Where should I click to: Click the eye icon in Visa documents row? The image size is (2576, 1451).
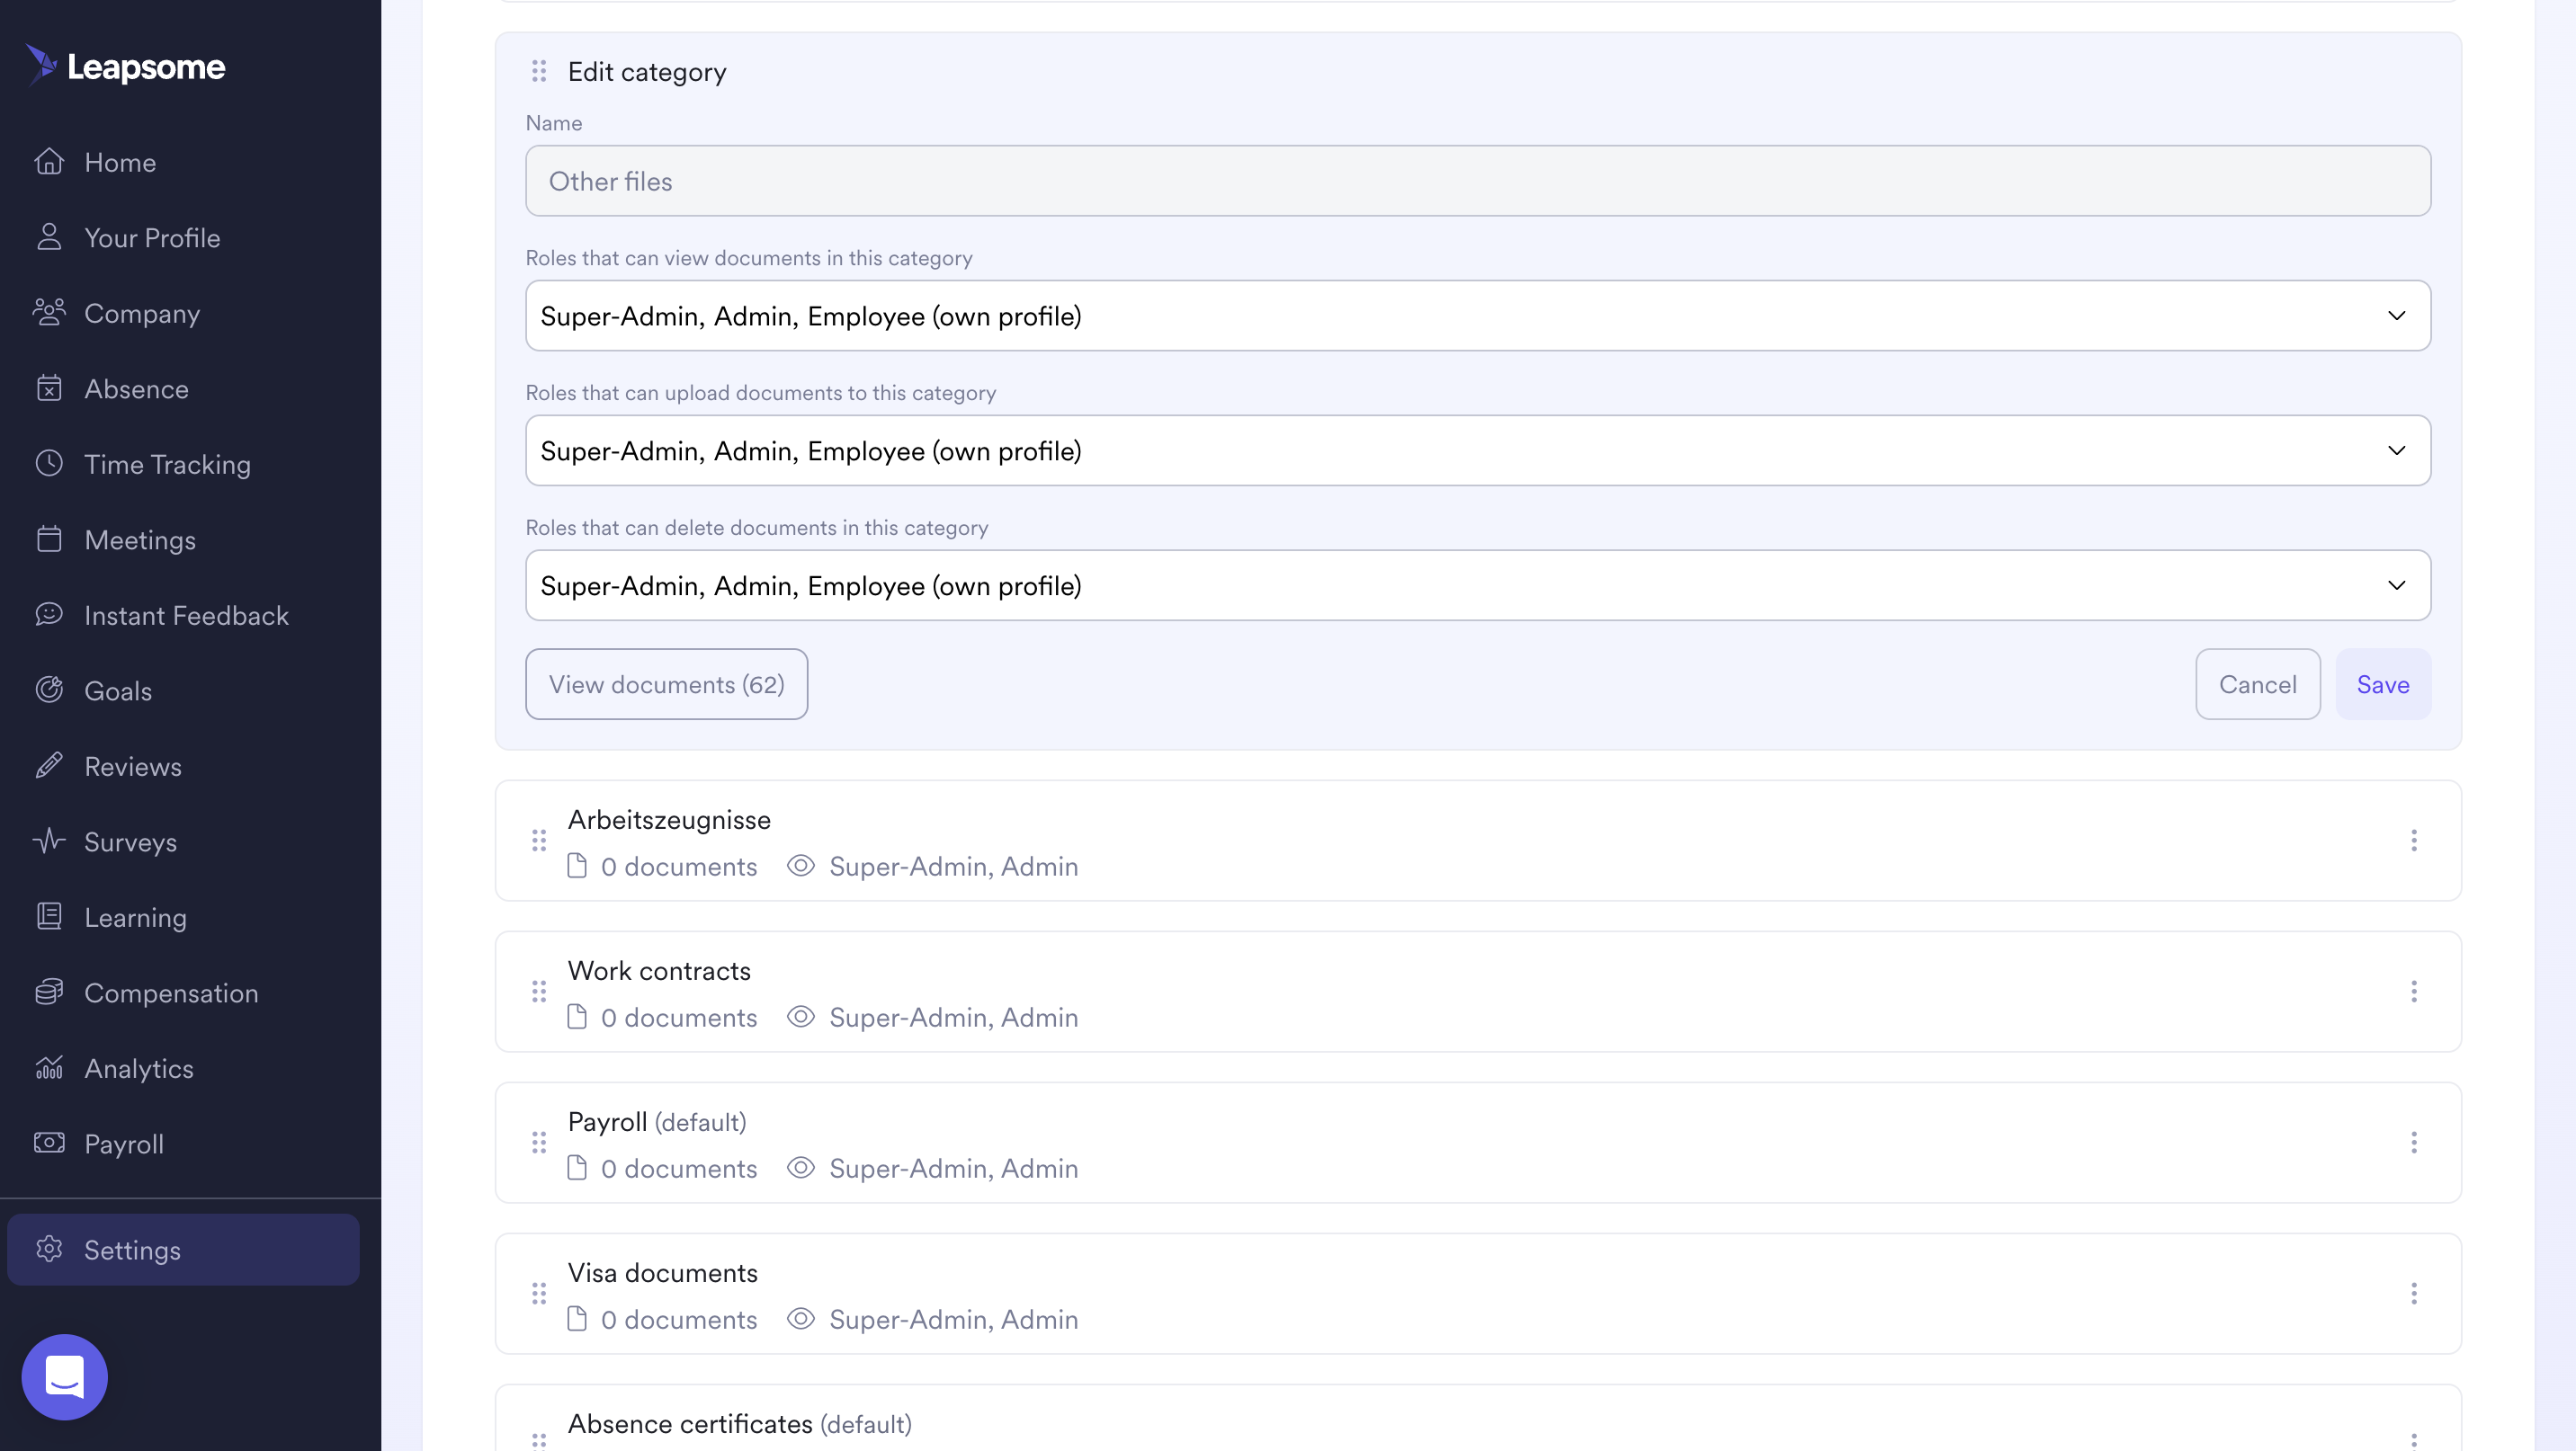[801, 1318]
